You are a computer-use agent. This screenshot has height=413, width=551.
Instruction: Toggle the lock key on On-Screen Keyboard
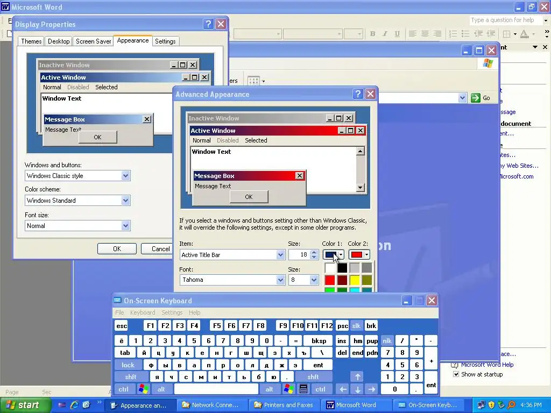pyautogui.click(x=128, y=365)
